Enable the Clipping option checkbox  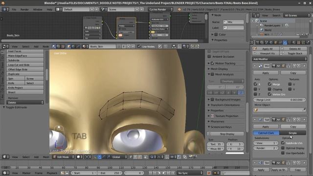click(x=269, y=89)
